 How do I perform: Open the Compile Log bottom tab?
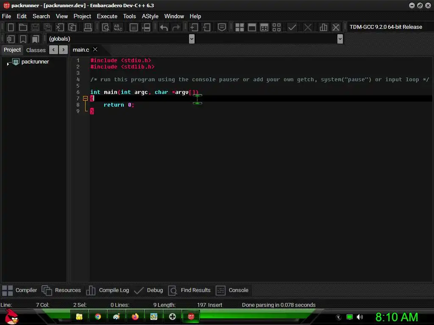(107, 290)
